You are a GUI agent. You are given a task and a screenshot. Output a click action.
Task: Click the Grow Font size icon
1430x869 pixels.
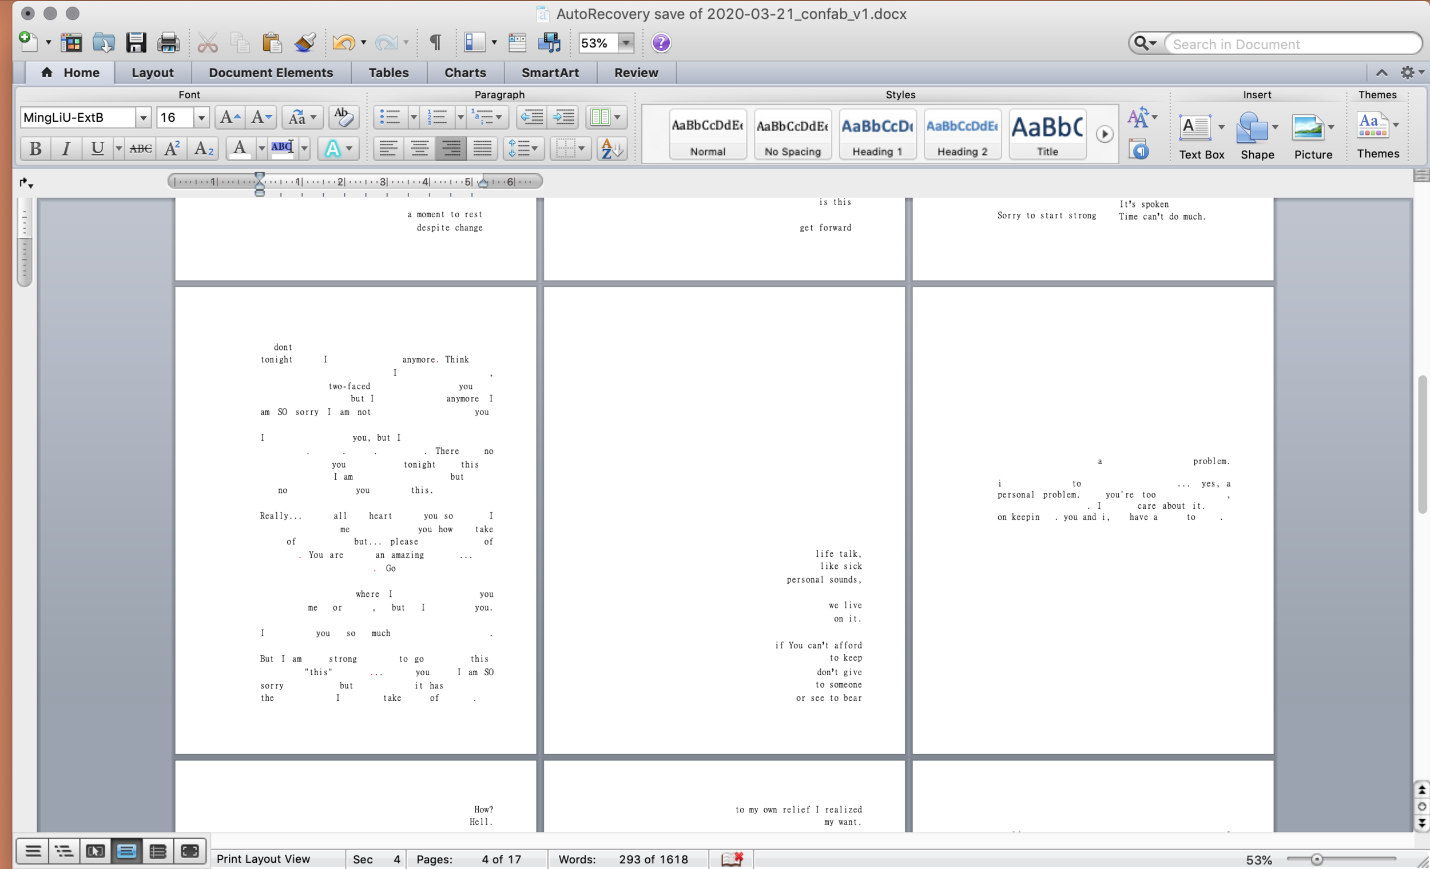point(230,117)
